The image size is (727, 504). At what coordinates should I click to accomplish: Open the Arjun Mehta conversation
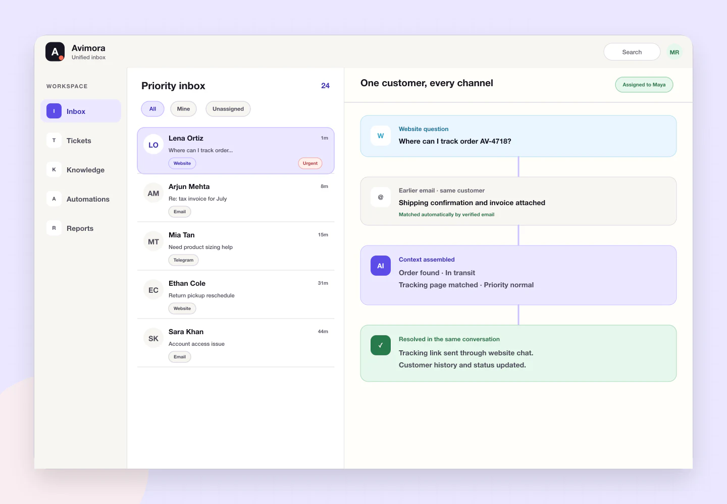pyautogui.click(x=236, y=199)
